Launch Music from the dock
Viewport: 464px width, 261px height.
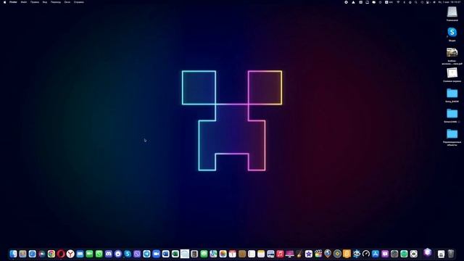280,254
